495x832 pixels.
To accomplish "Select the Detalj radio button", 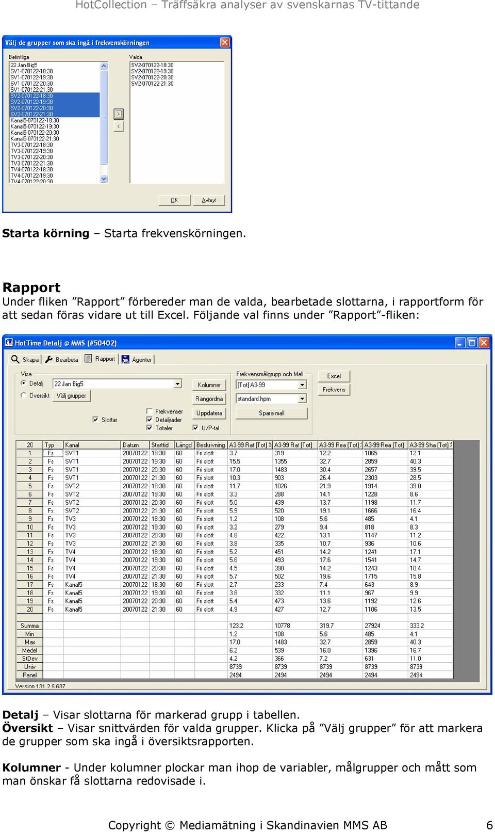I will [x=23, y=383].
